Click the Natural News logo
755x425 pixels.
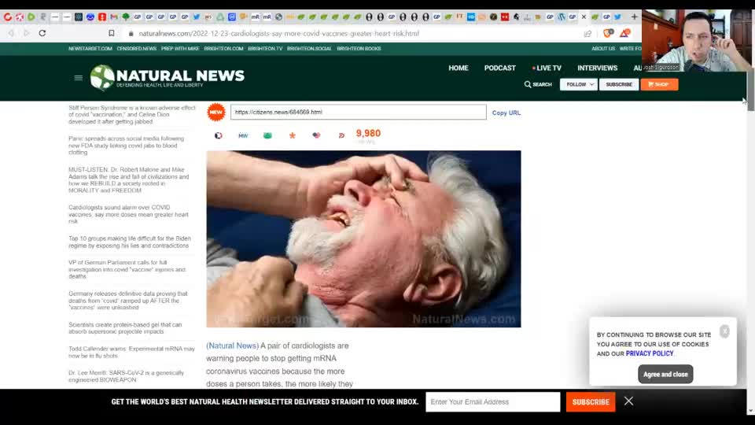pyautogui.click(x=167, y=77)
